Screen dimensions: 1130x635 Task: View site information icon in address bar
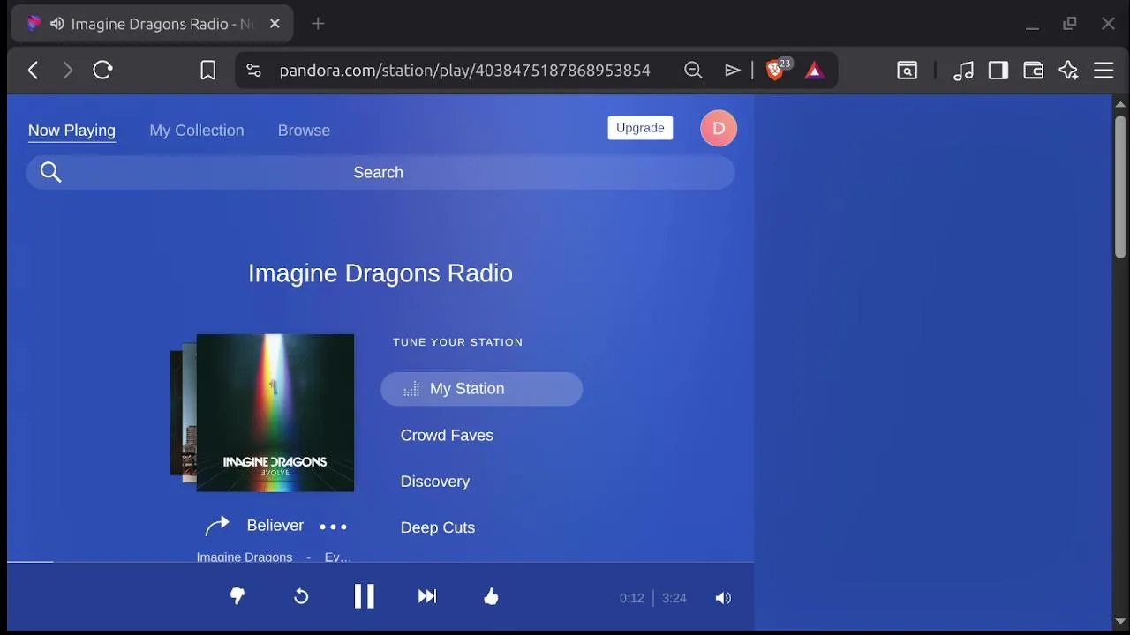click(253, 71)
